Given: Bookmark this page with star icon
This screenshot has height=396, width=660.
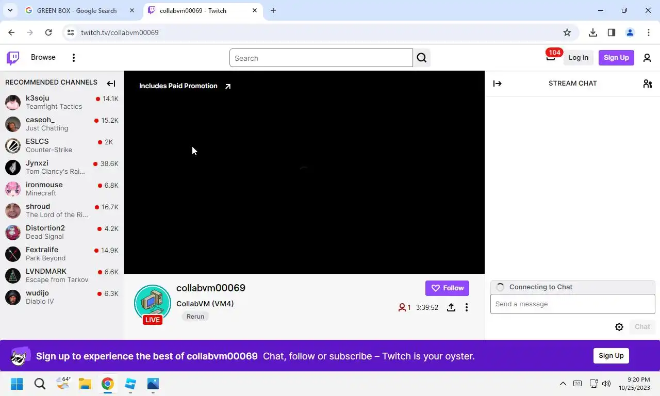Looking at the screenshot, I should (x=567, y=32).
